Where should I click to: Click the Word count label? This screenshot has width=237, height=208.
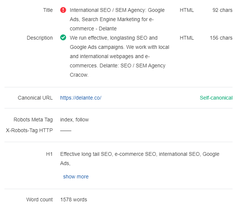(x=39, y=199)
